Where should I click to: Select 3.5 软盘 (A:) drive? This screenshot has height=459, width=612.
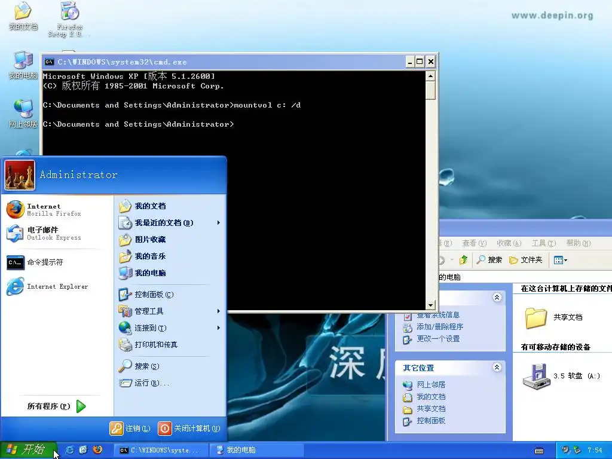click(561, 377)
